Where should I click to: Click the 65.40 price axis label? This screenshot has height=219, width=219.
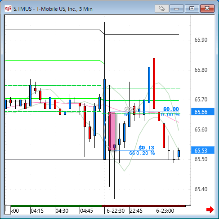click(x=201, y=189)
